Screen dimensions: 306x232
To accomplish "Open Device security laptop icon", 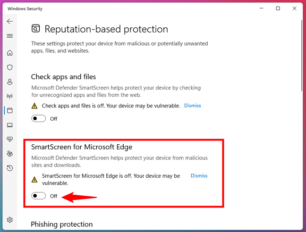I will click(9, 125).
